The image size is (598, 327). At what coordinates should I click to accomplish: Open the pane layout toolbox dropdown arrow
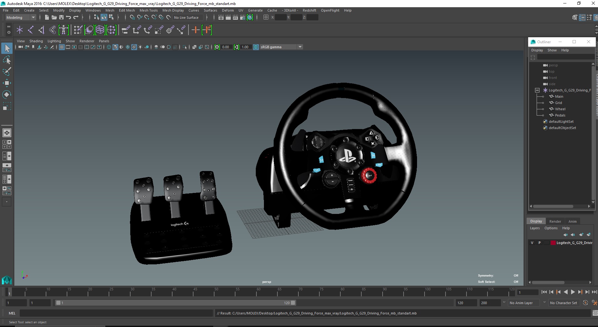click(x=7, y=202)
